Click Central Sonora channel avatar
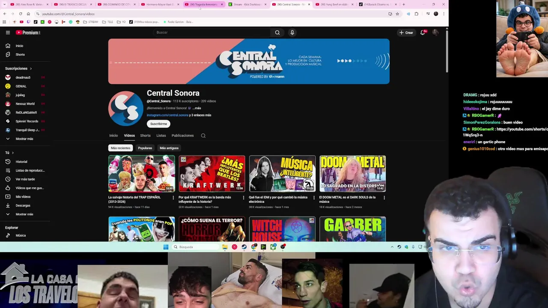 point(125,108)
